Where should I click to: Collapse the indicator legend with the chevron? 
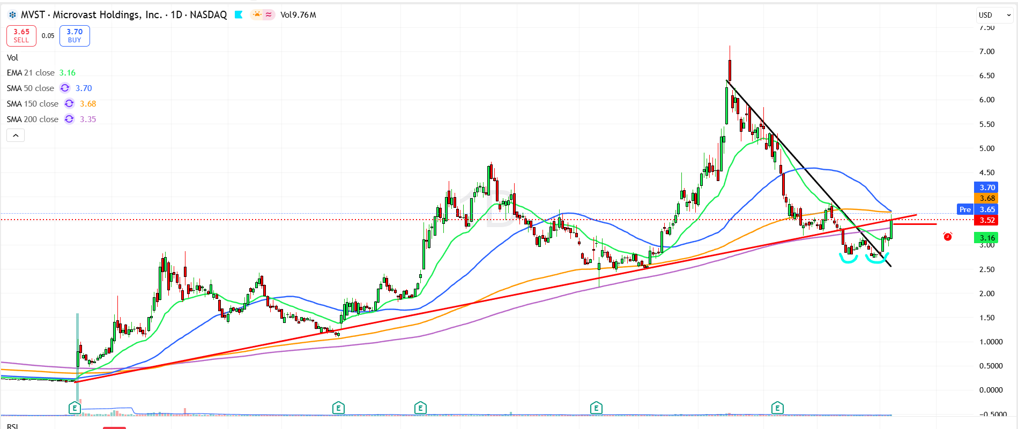coord(16,136)
